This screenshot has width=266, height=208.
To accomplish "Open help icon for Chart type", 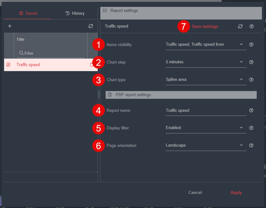I will point(251,80).
